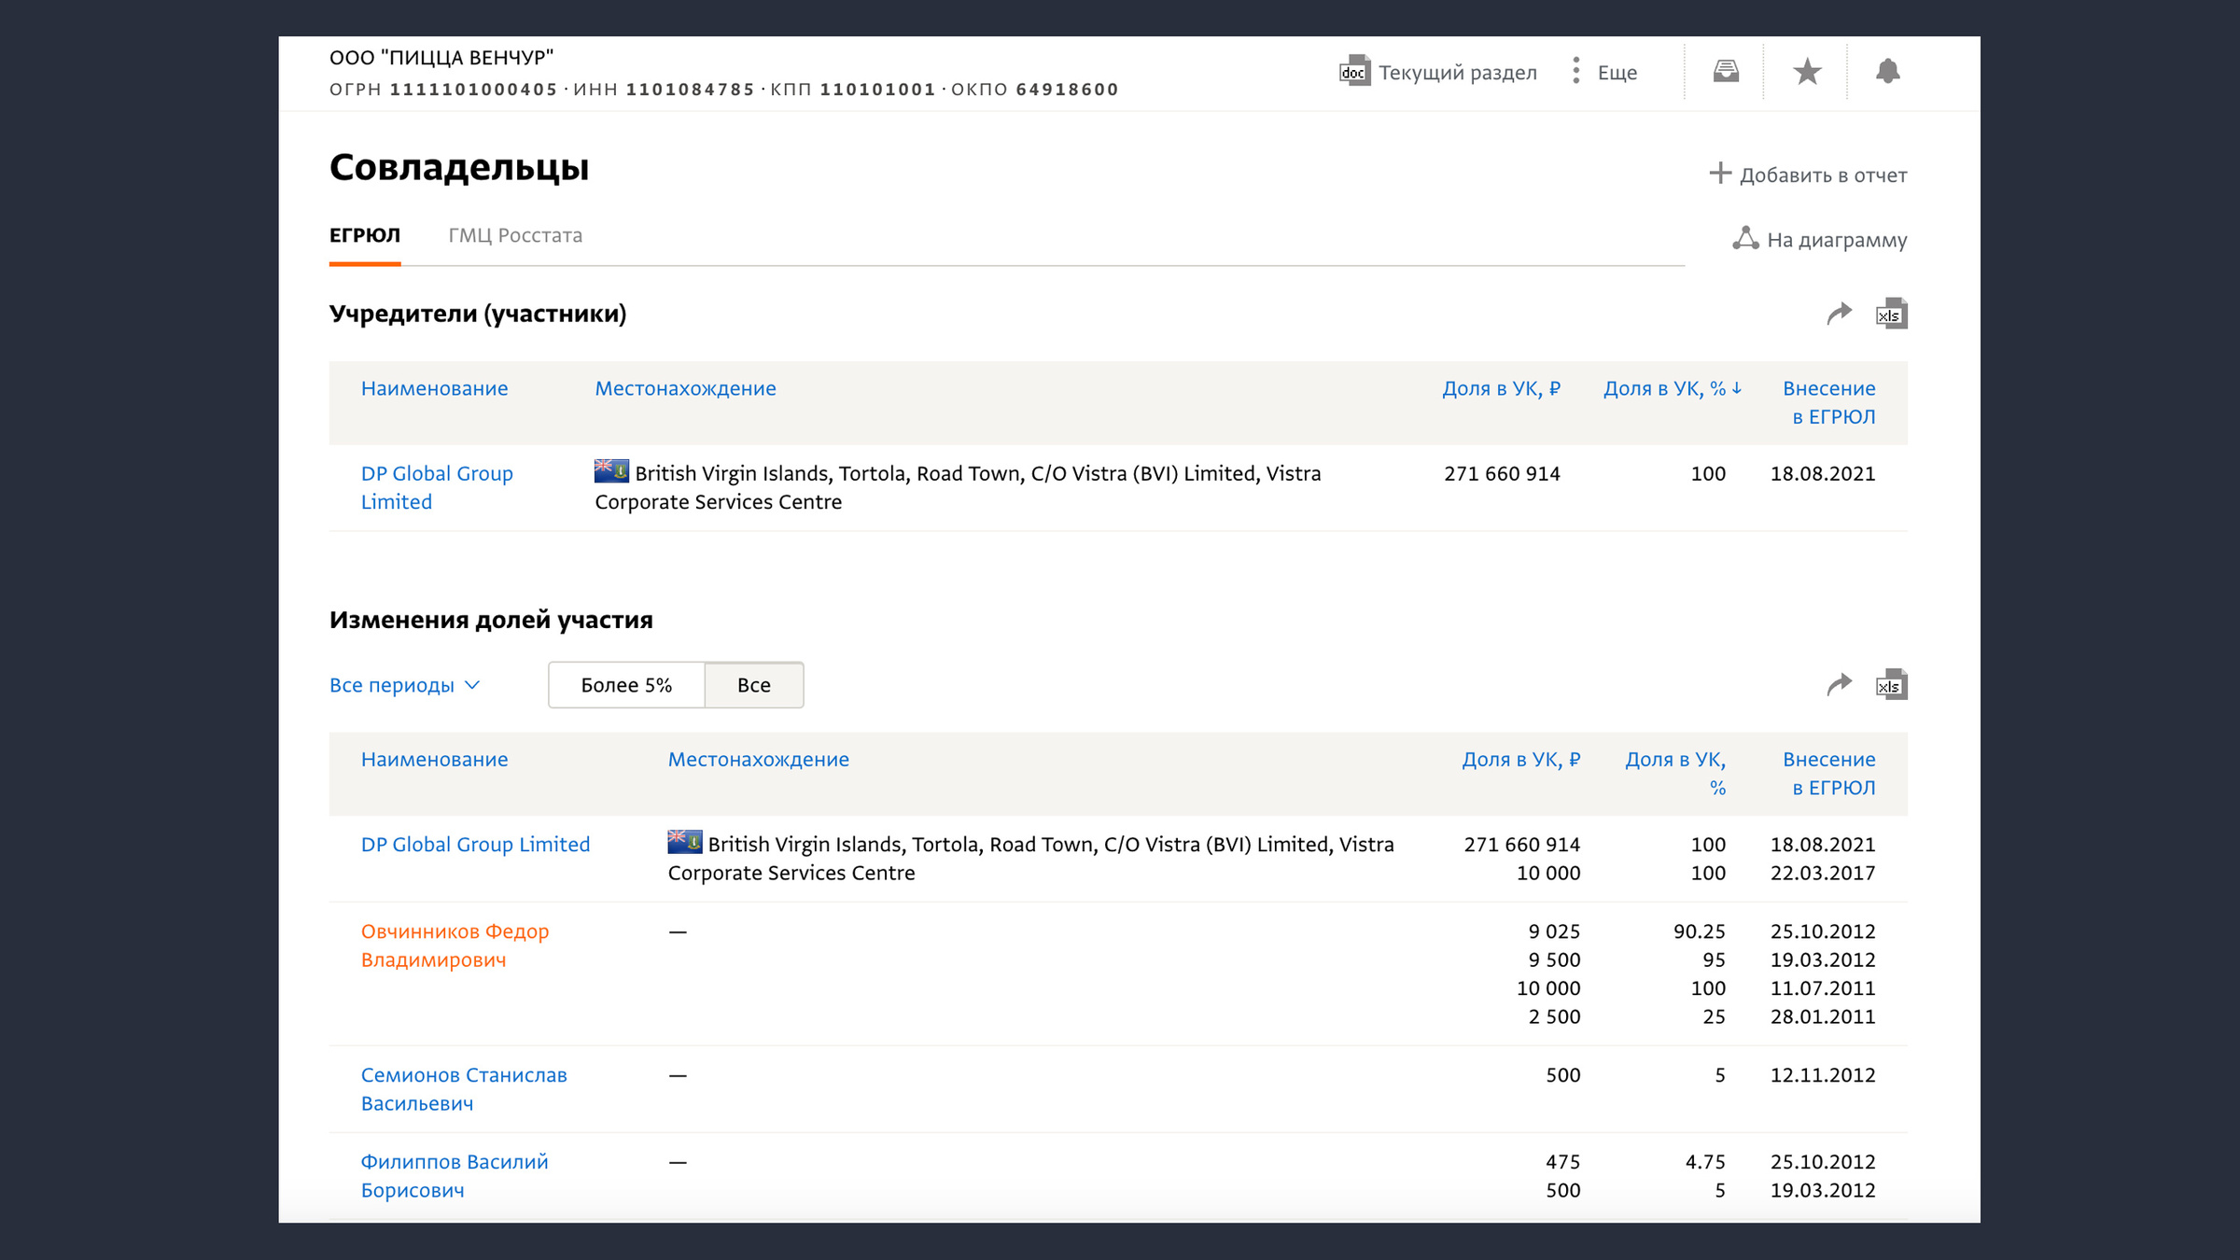Sort share changes by Местонахождение header

click(x=759, y=759)
